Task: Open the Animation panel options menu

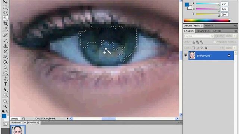Action: pyautogui.click(x=180, y=122)
